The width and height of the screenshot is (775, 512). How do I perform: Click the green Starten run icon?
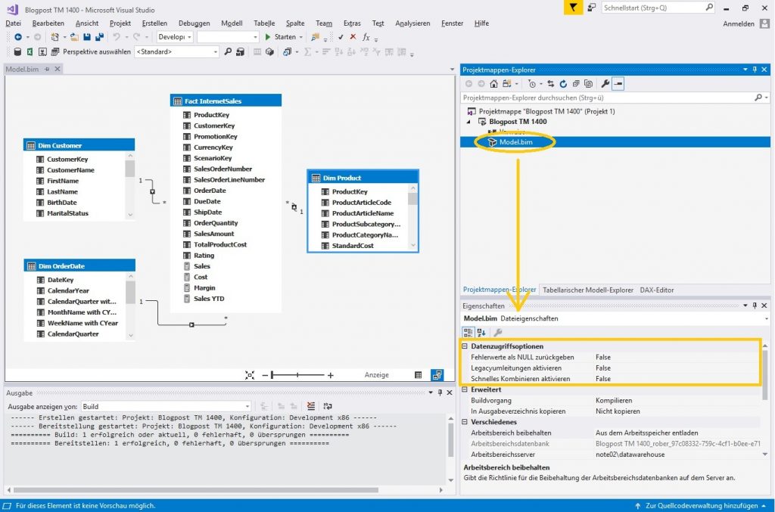(266, 37)
